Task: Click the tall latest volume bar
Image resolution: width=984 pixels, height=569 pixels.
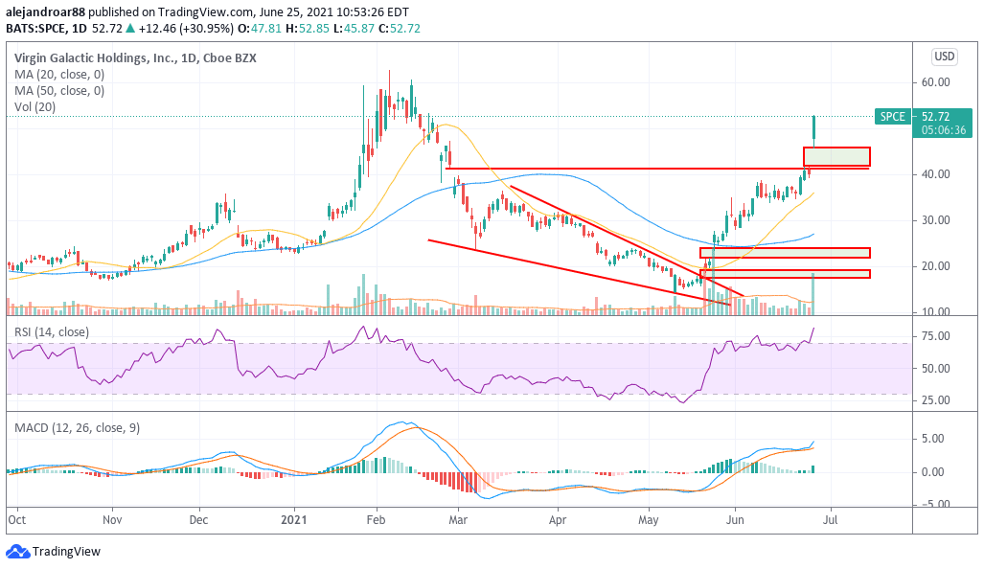Action: (x=813, y=293)
